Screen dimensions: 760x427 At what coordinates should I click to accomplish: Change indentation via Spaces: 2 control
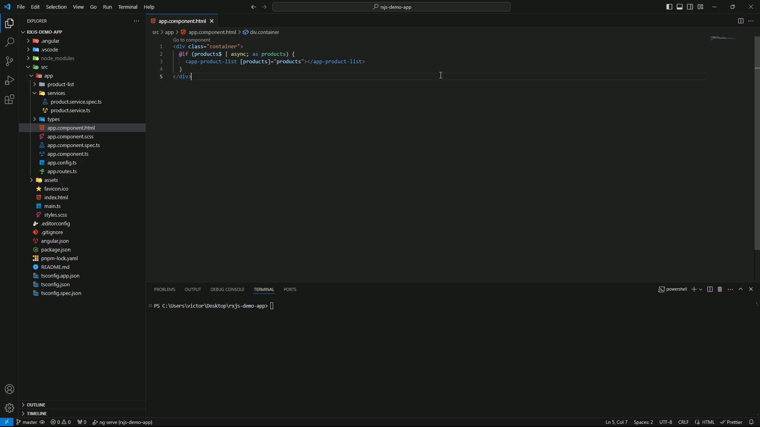tap(644, 422)
